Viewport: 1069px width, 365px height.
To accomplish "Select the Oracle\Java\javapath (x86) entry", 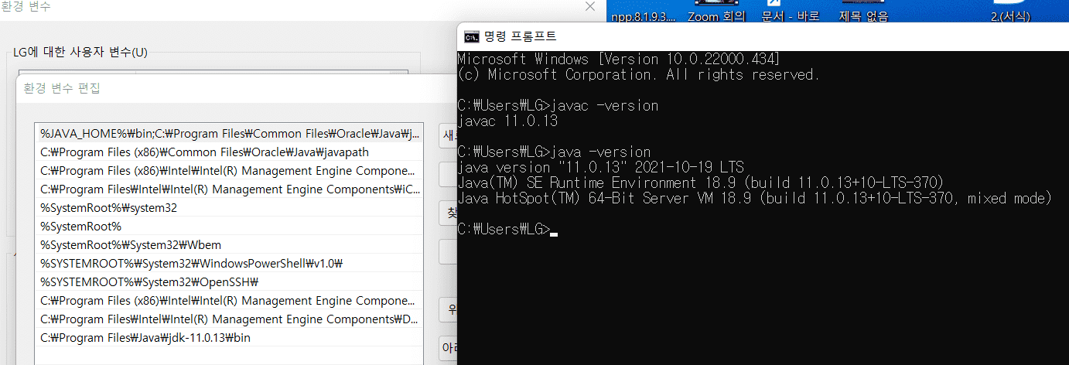I will tap(229, 152).
